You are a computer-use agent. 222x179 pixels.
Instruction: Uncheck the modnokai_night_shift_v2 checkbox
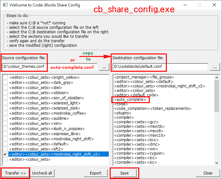click(5, 154)
